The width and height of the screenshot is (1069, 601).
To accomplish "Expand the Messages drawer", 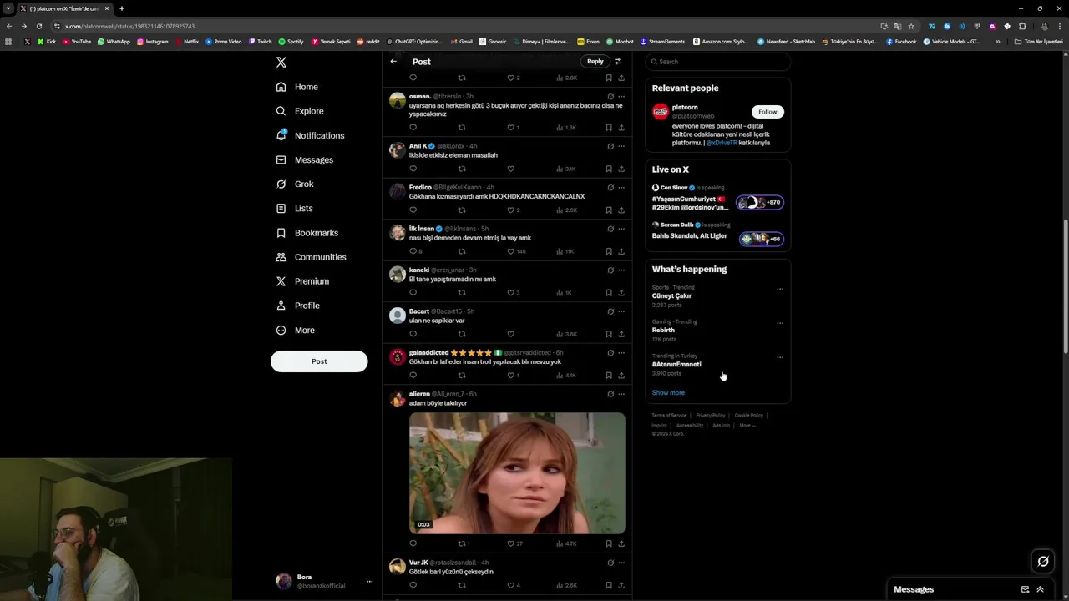I will (x=1040, y=589).
